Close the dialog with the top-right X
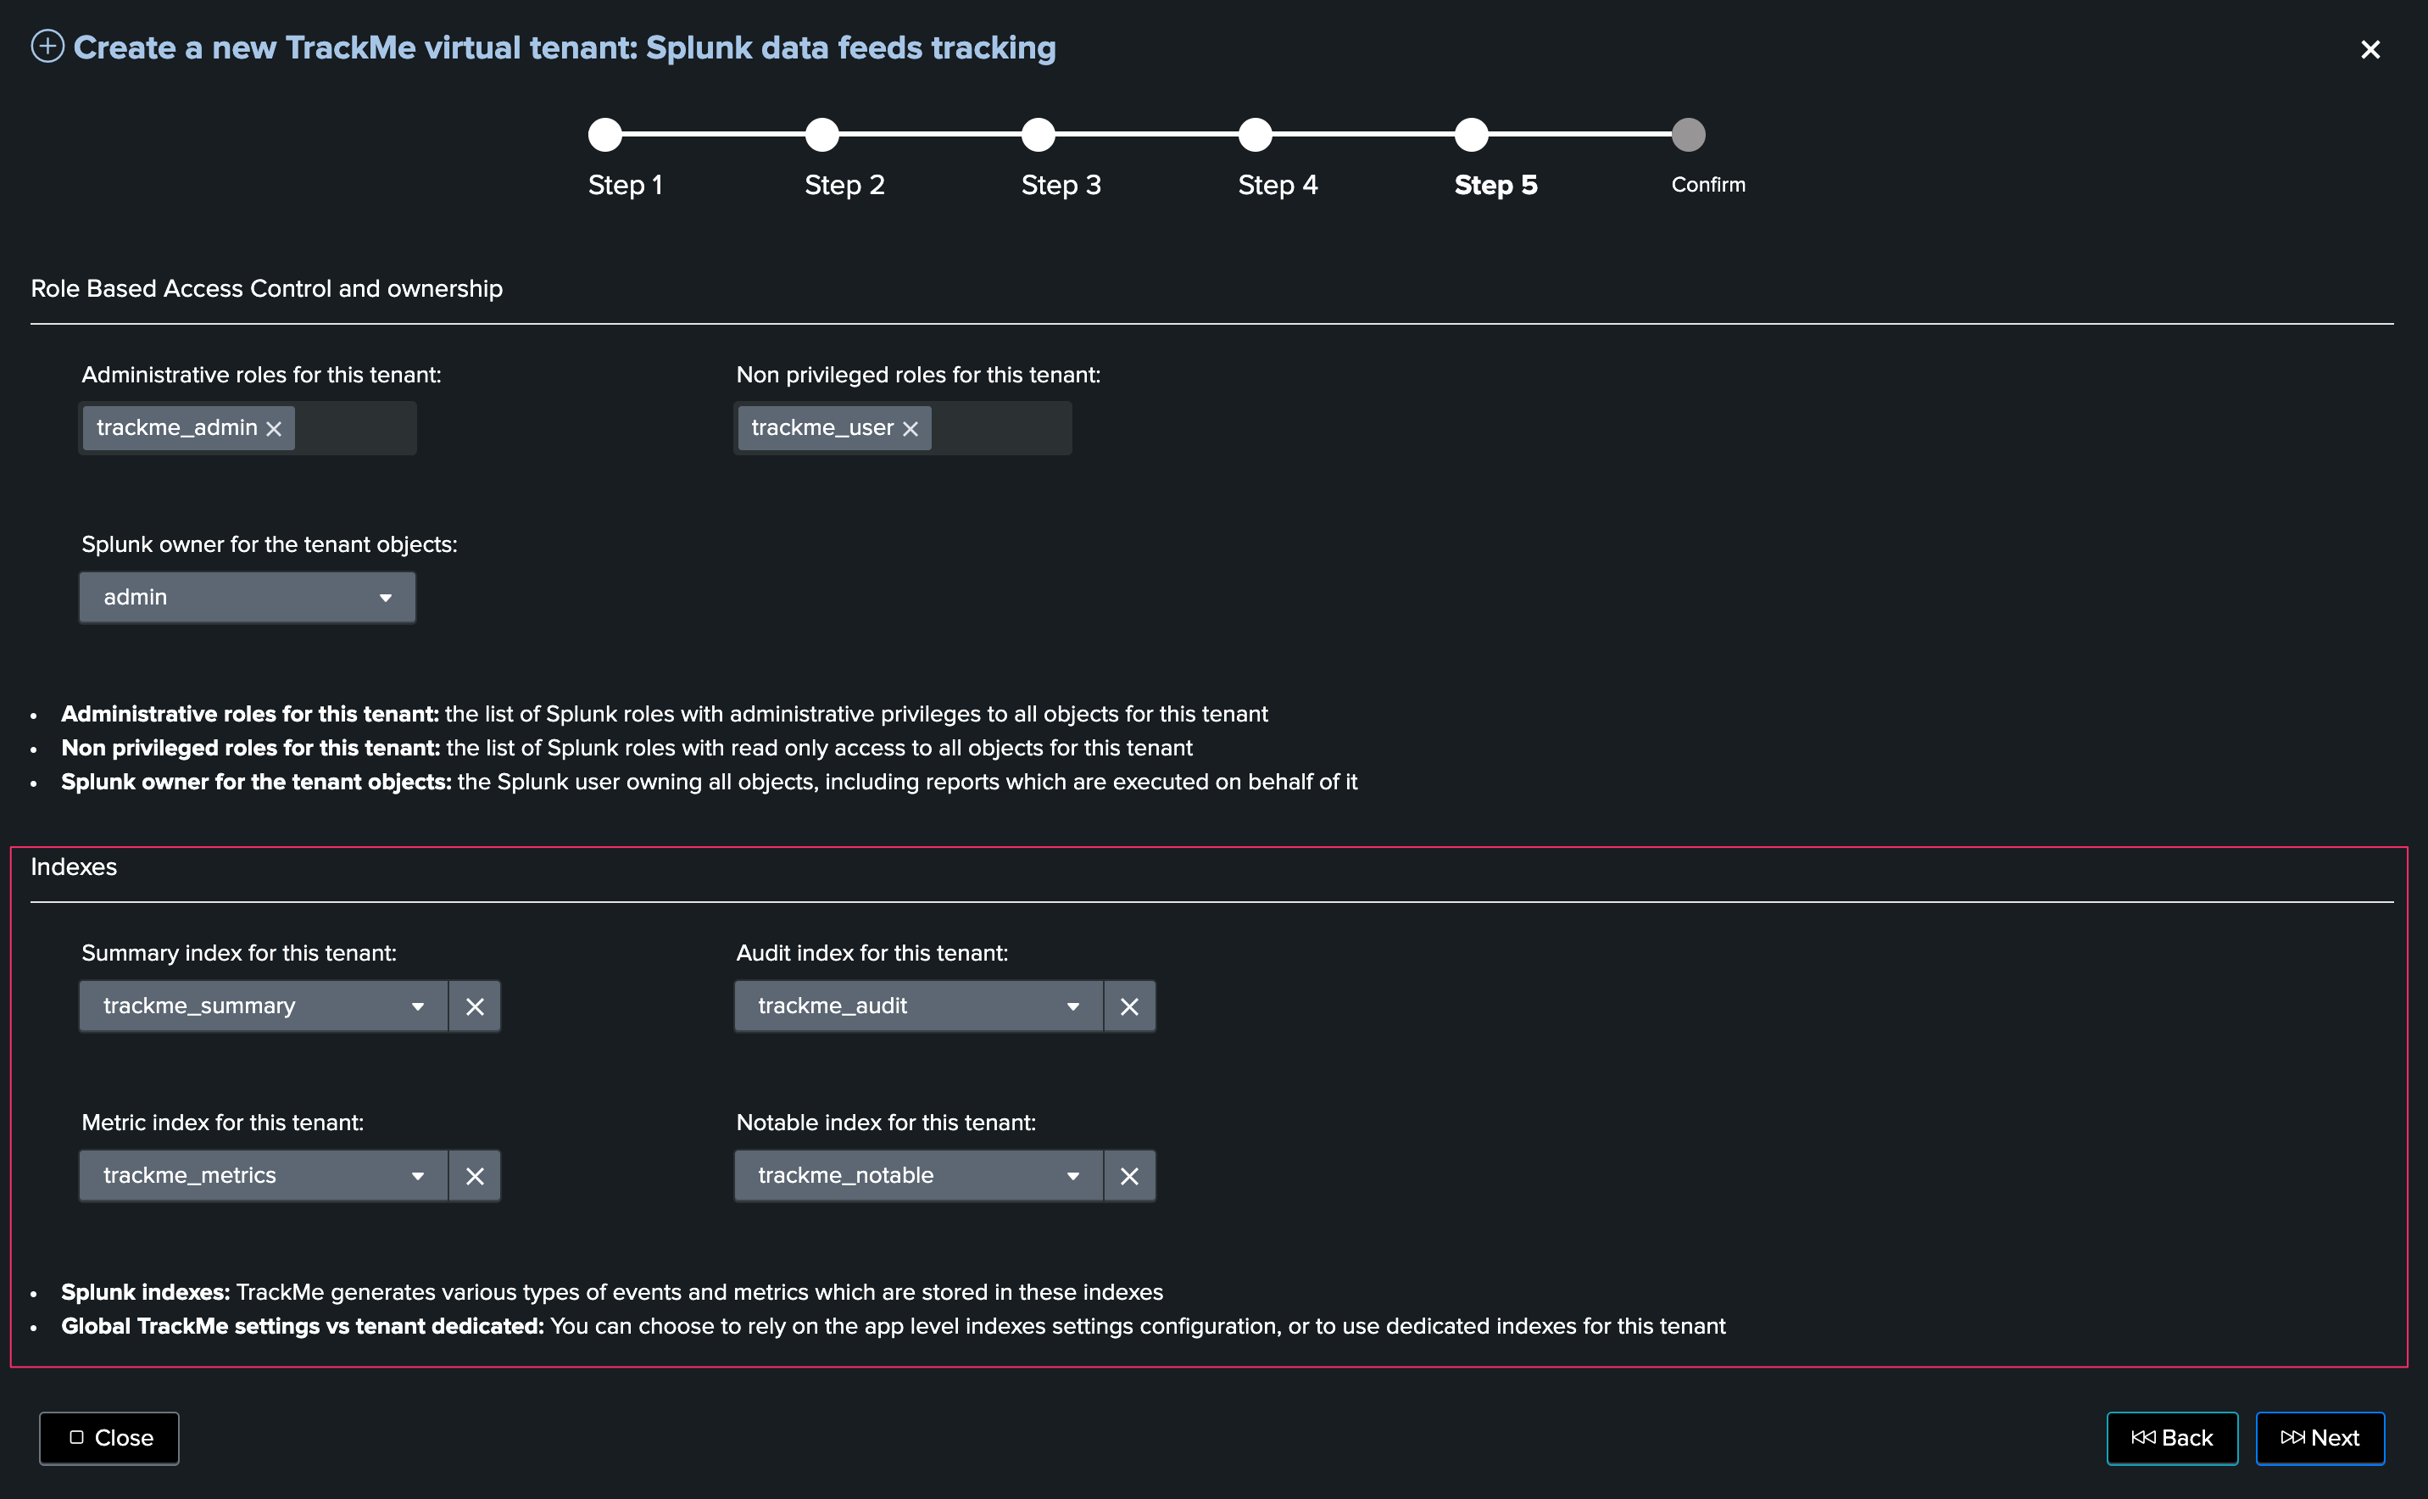The image size is (2428, 1499). point(2370,49)
